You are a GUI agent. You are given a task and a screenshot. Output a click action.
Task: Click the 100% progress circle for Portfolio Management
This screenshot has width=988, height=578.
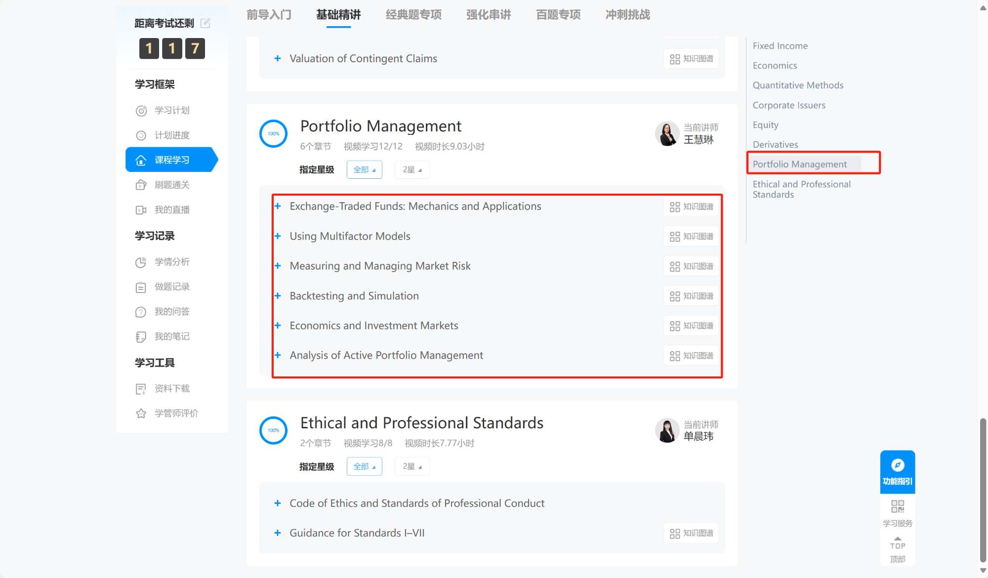tap(273, 134)
